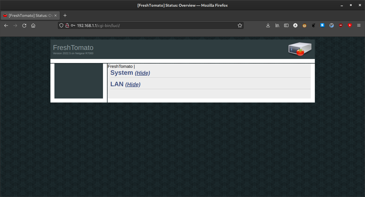Image resolution: width=365 pixels, height=197 pixels.
Task: Open the Firefox home page
Action: click(33, 26)
